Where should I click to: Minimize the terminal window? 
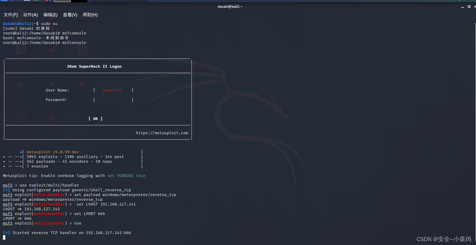[463, 7]
